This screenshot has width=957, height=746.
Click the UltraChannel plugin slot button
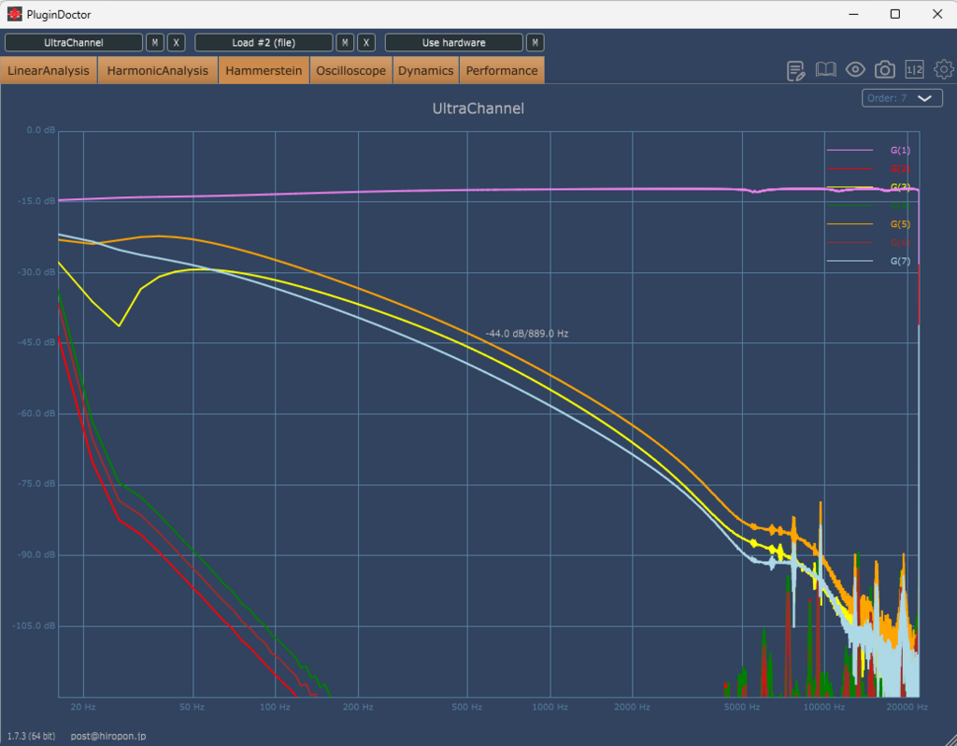tap(74, 43)
